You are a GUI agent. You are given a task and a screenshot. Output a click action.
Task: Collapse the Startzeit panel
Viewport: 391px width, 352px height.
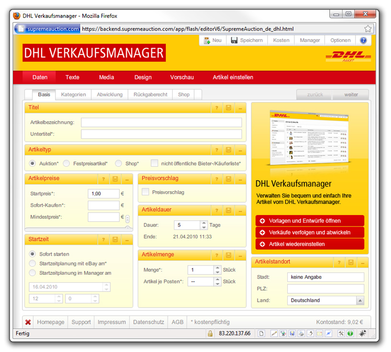point(127,240)
